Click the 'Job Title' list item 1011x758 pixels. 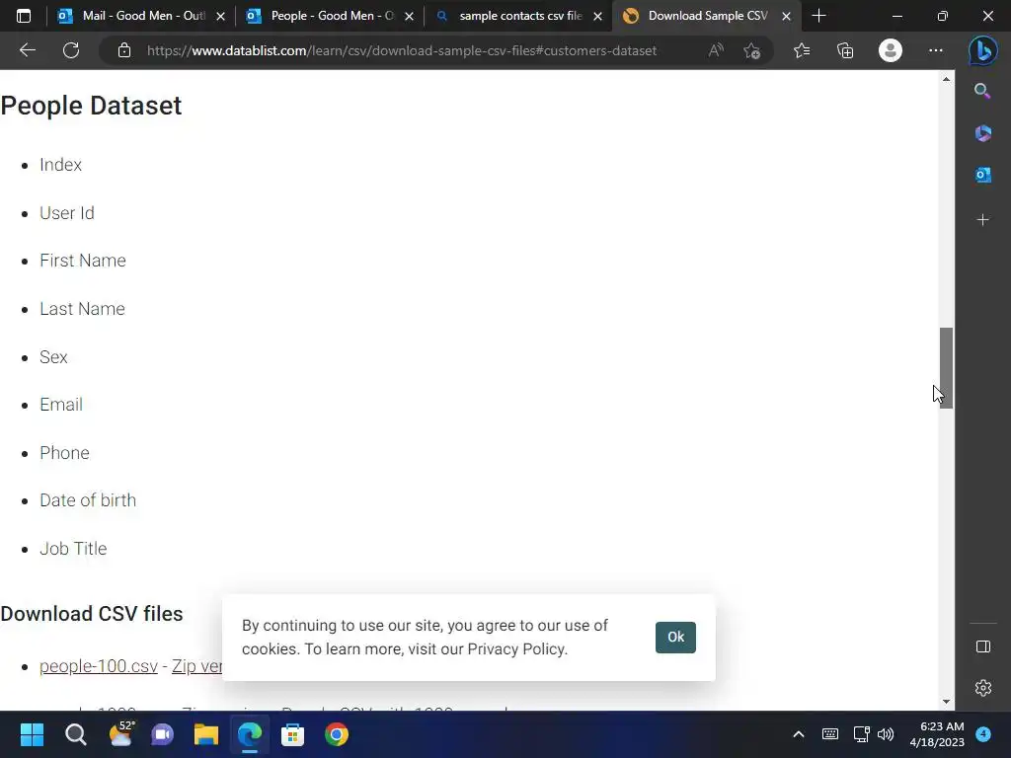(x=73, y=549)
